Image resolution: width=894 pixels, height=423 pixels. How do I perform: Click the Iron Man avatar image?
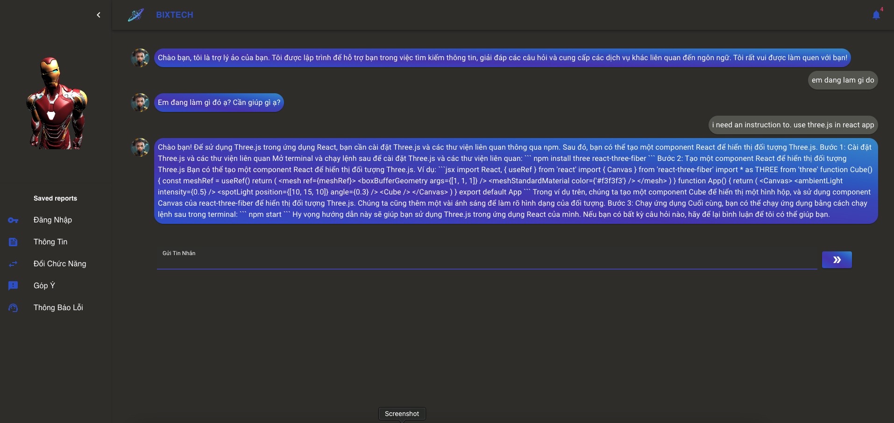pyautogui.click(x=57, y=104)
